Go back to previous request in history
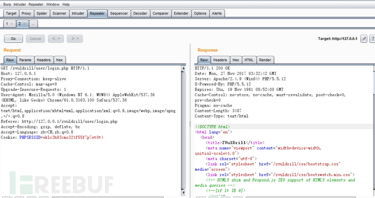Screen dimensions: 375x198 coord(54,39)
